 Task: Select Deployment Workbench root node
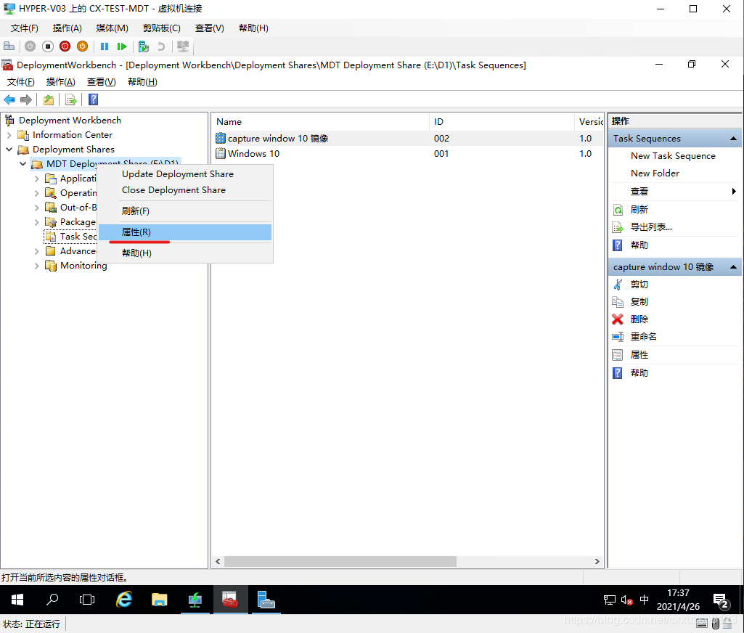pos(70,121)
